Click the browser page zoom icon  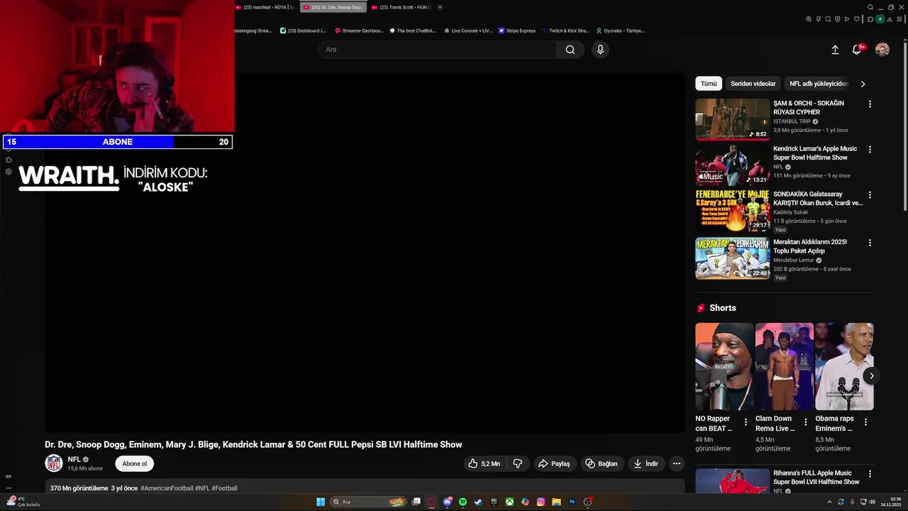809,19
